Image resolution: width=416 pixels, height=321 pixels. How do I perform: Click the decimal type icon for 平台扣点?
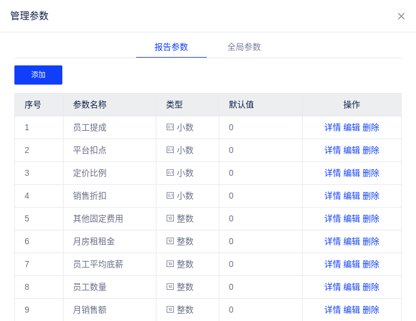[x=170, y=150]
